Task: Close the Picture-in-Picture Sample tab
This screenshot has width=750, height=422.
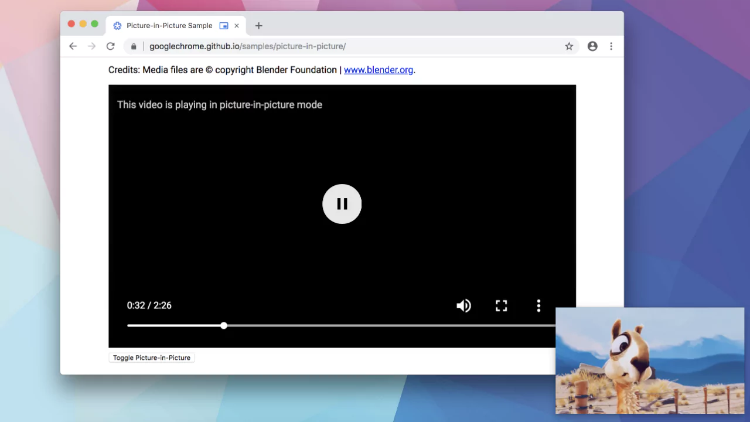Action: pos(237,26)
